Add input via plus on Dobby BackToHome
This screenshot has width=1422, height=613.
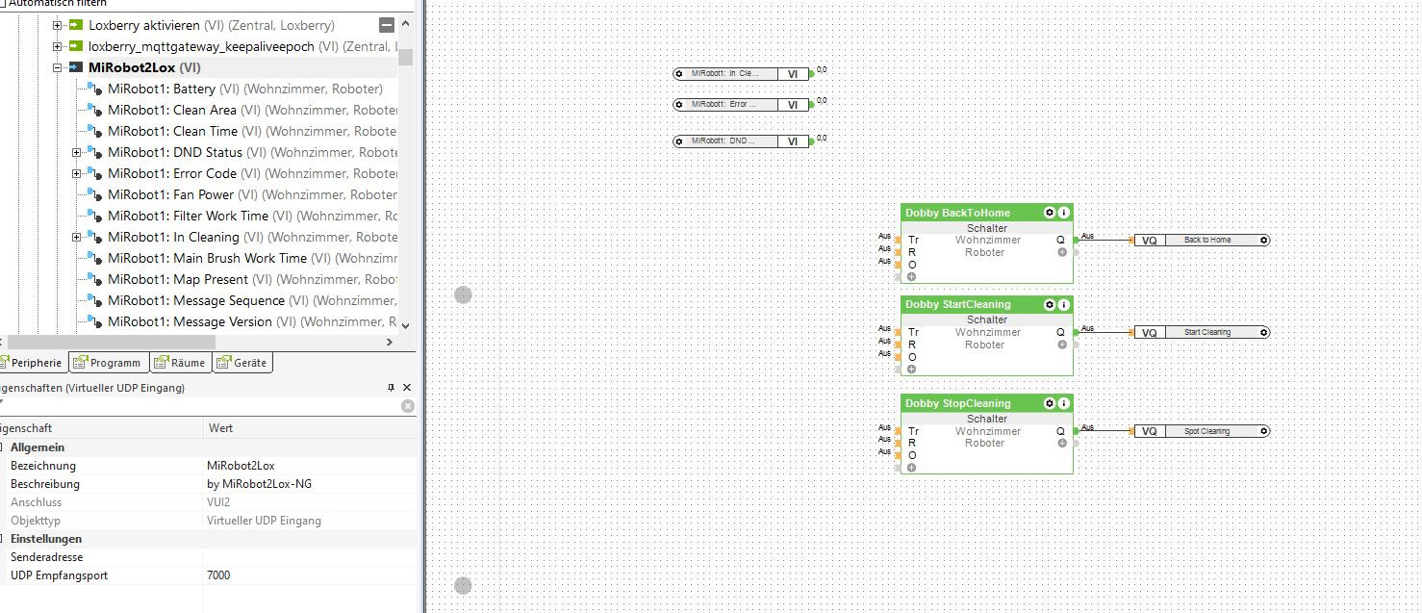coord(911,276)
